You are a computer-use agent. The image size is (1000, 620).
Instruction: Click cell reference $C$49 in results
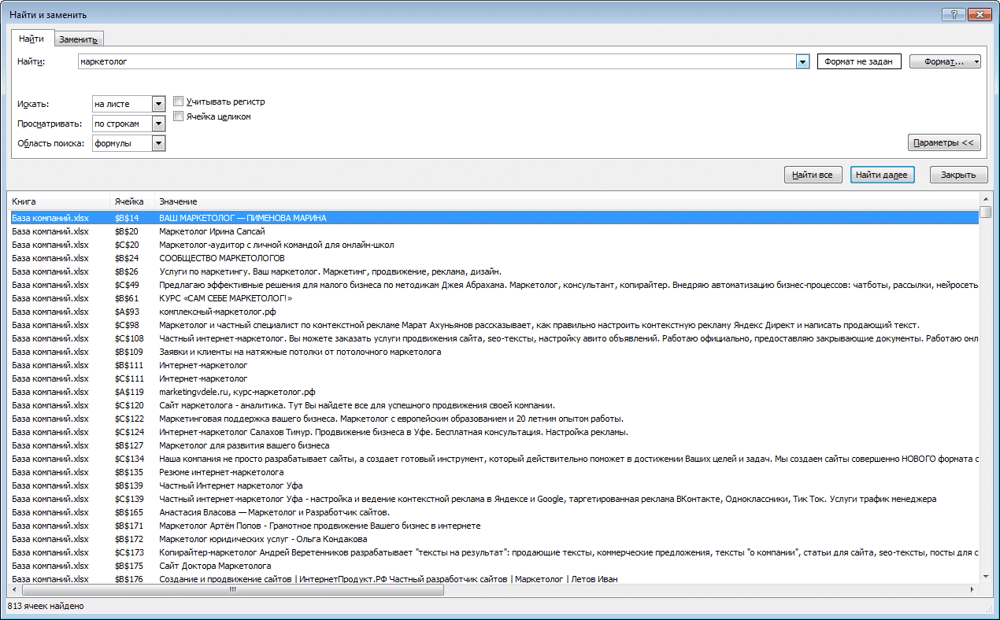click(x=127, y=285)
